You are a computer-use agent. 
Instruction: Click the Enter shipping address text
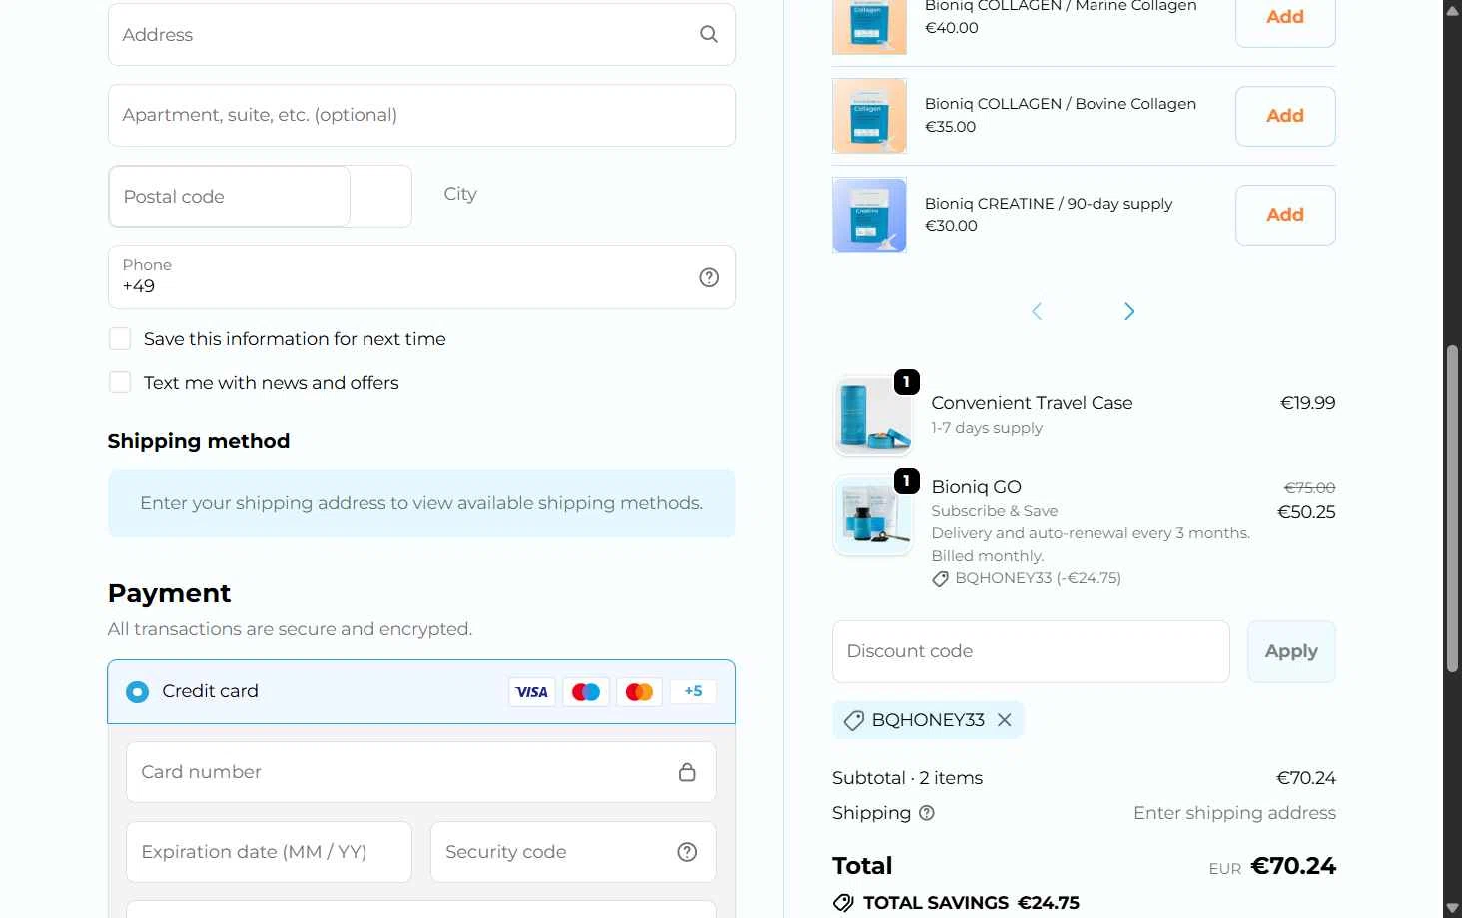click(x=1234, y=813)
